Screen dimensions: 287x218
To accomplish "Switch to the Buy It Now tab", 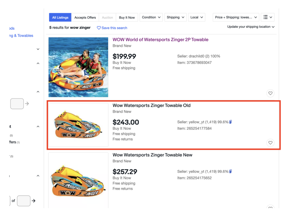I will click(x=127, y=17).
